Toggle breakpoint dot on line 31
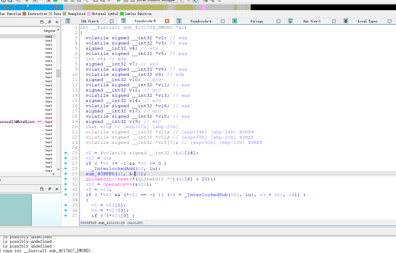Viewport: 396px width, 253px height. 66,184
